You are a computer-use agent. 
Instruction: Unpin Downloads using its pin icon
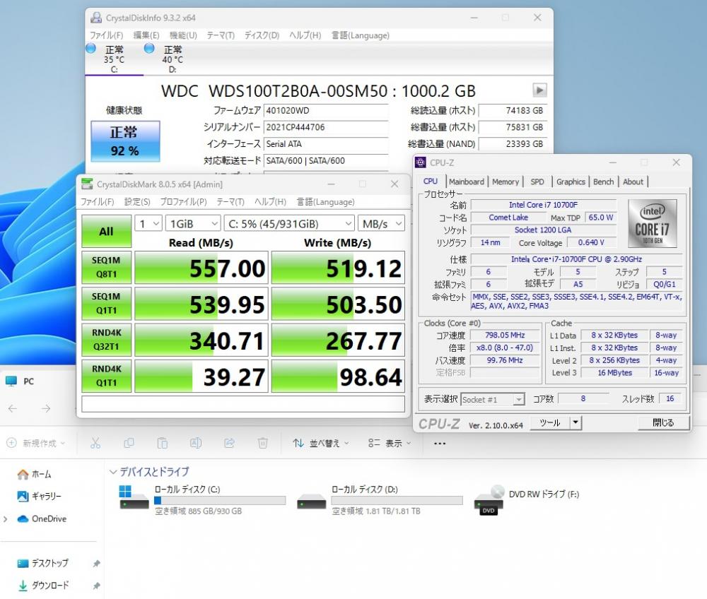pos(96,586)
